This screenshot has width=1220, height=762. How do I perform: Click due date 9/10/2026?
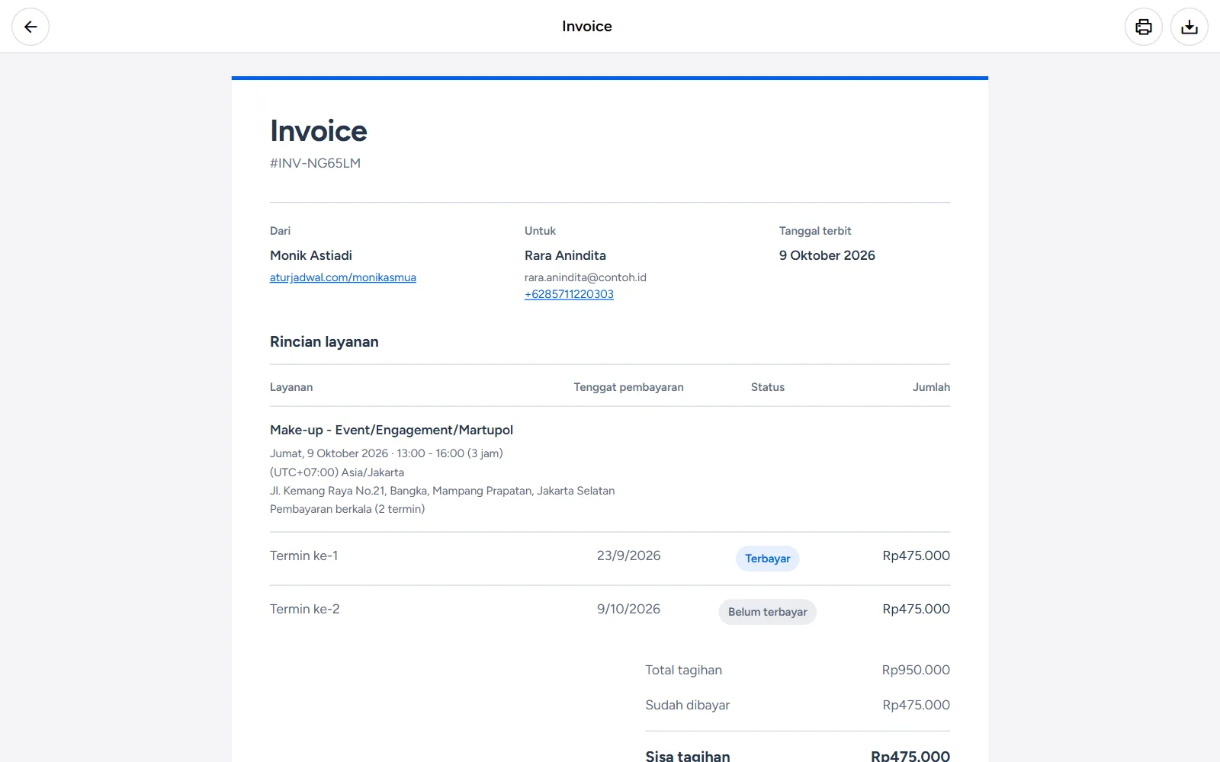pos(628,609)
